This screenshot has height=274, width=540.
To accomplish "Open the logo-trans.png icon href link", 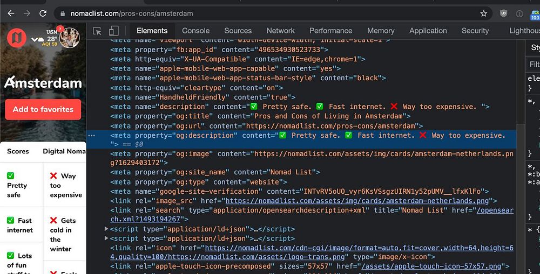I will coord(312,252).
